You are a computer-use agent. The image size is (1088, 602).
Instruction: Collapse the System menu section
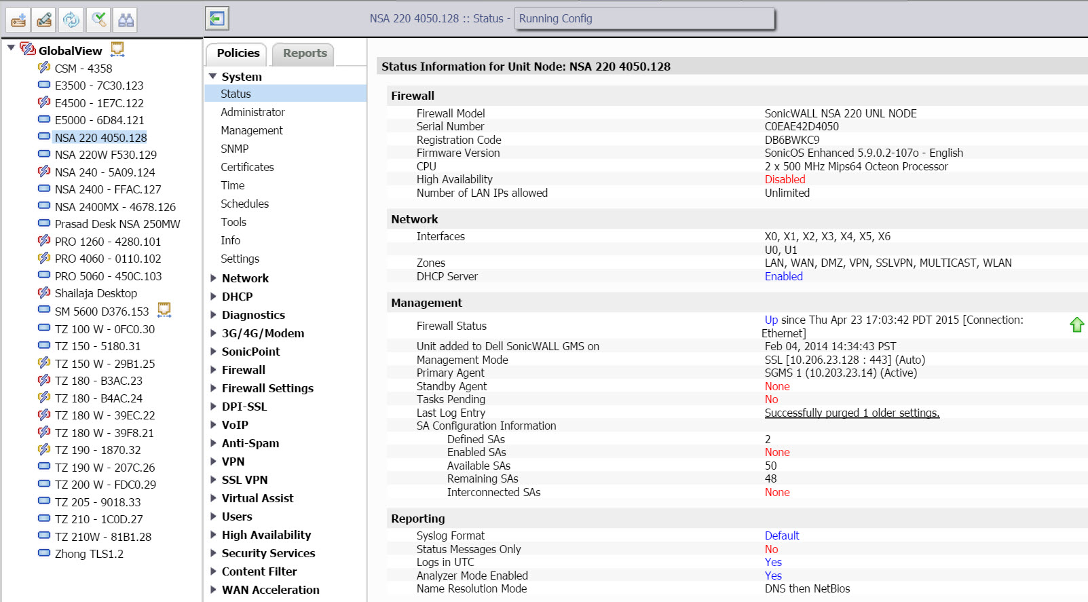213,77
